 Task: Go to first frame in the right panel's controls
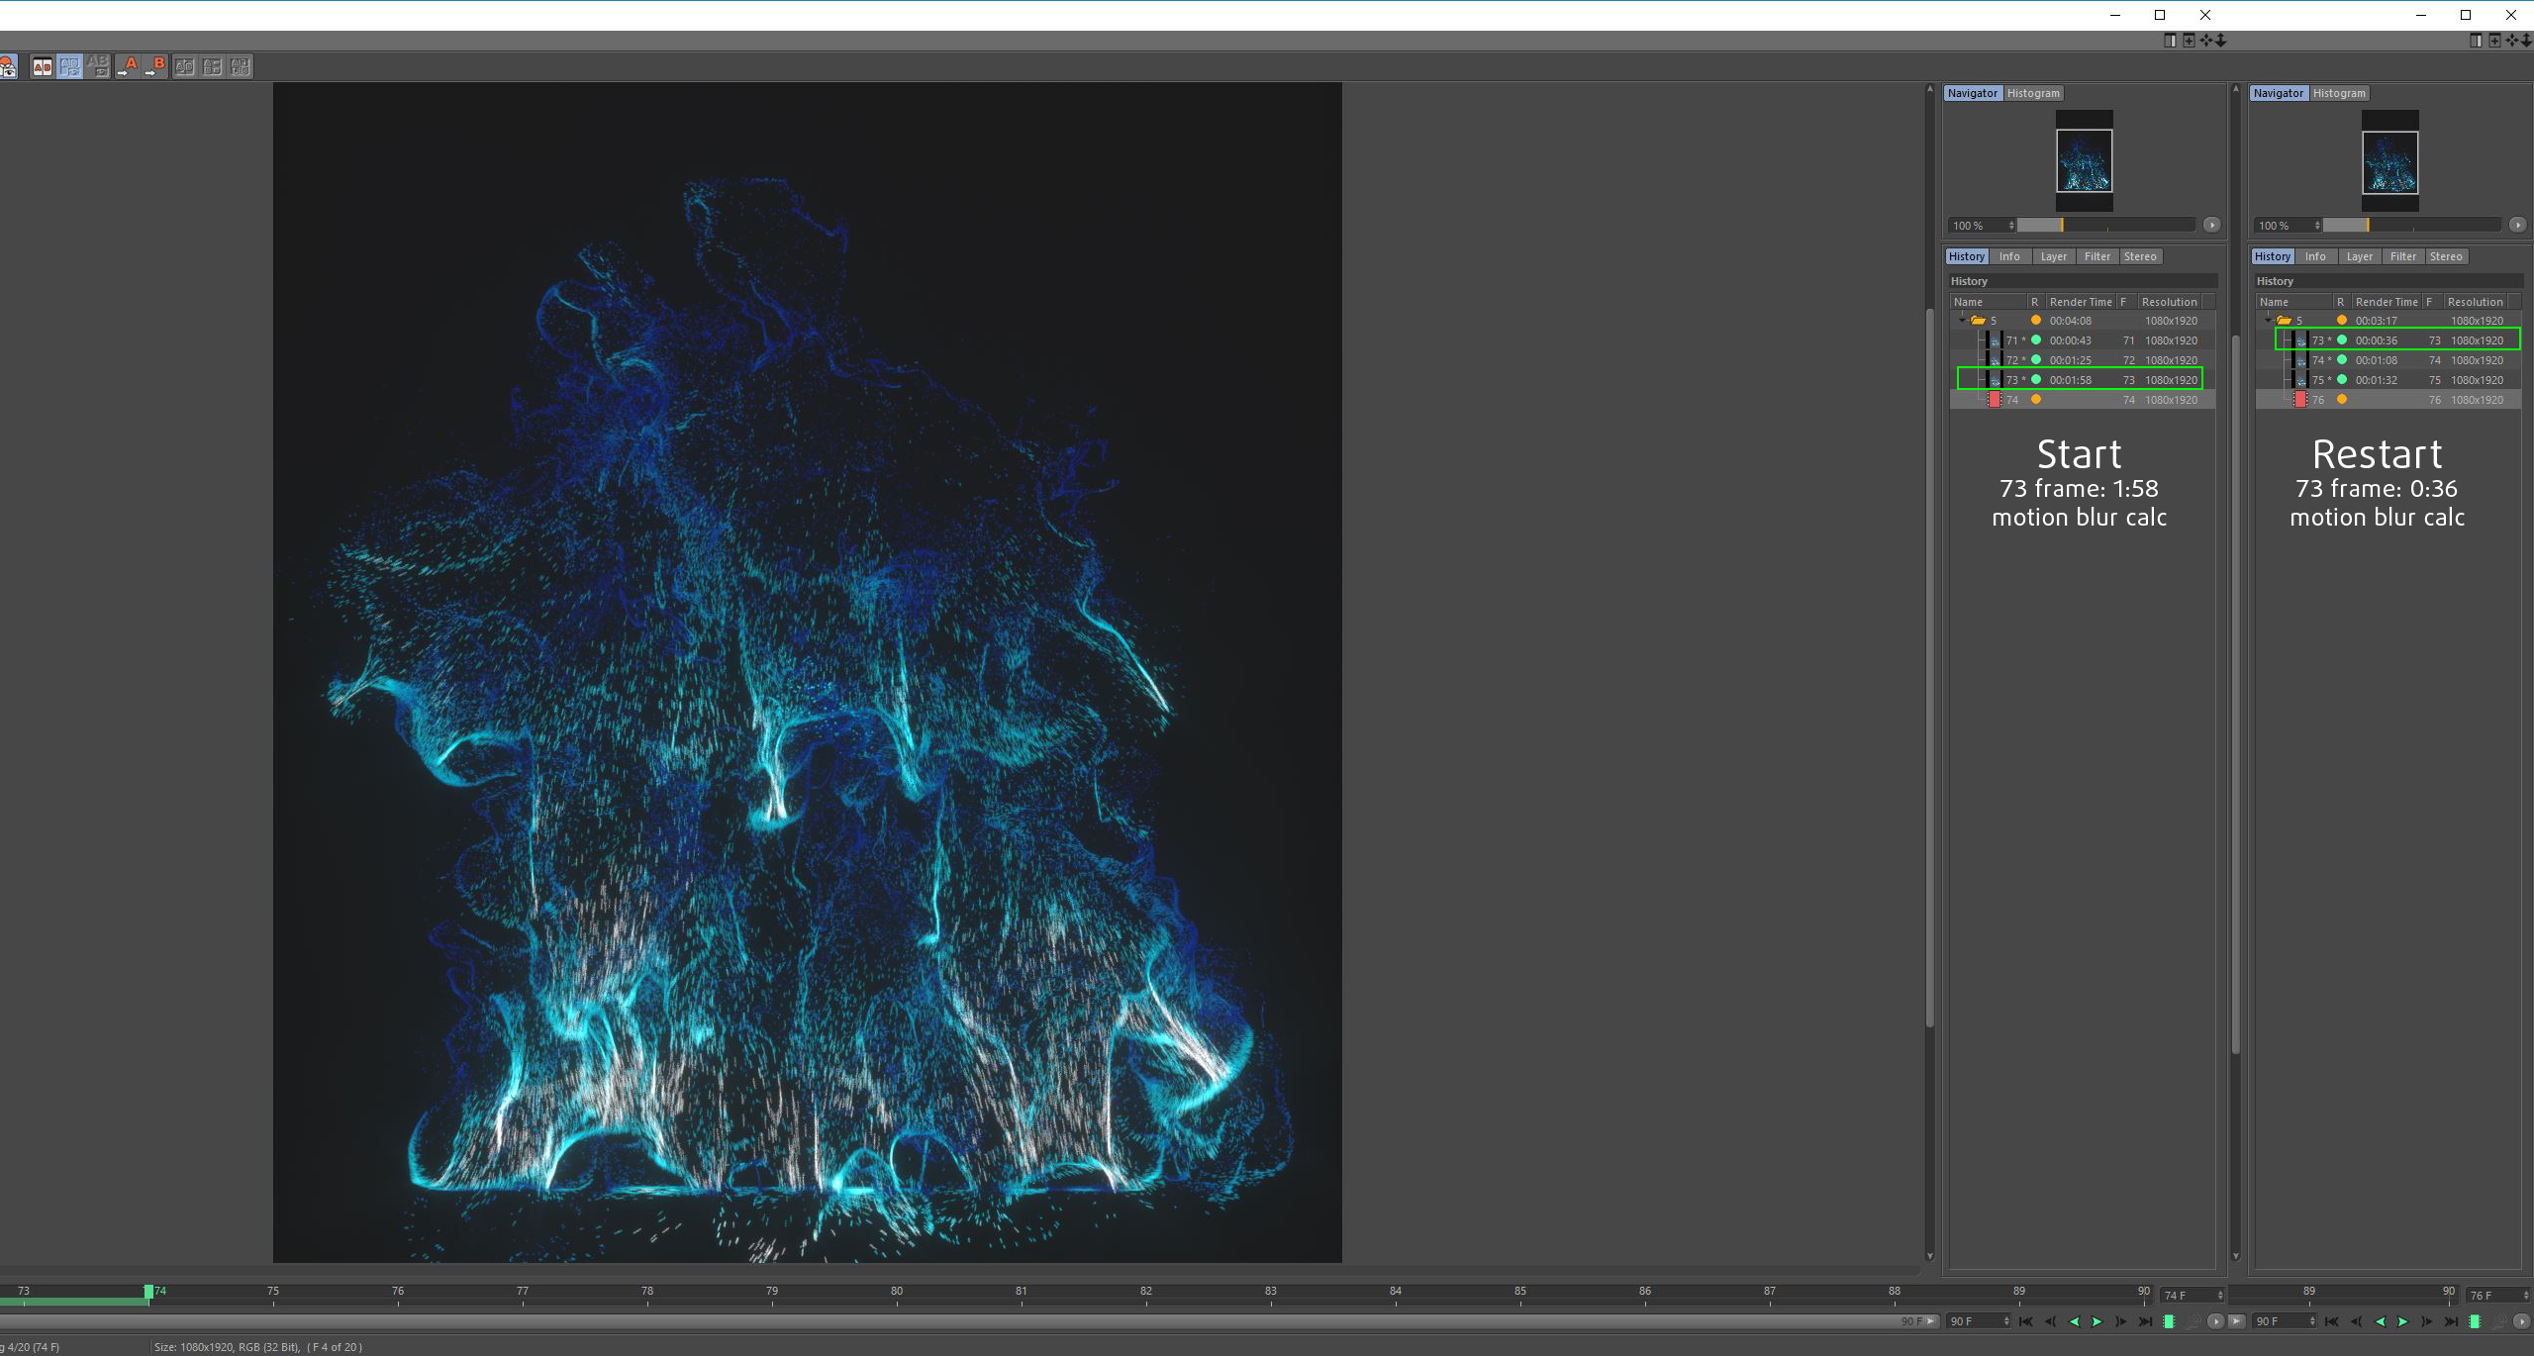click(2331, 1321)
